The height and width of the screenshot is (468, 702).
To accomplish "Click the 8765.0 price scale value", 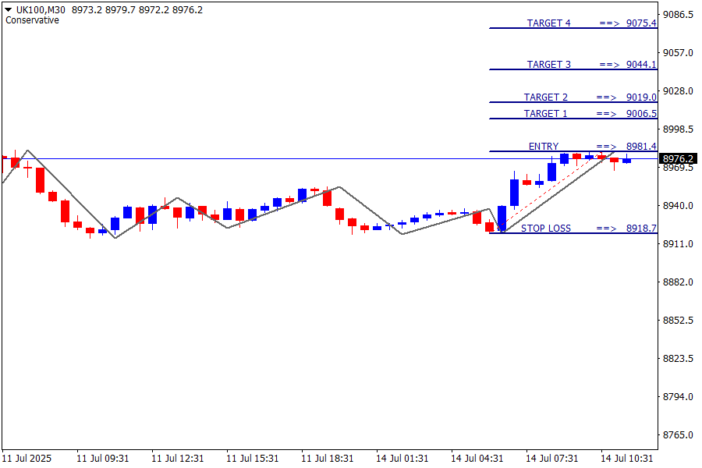I will pyautogui.click(x=678, y=435).
